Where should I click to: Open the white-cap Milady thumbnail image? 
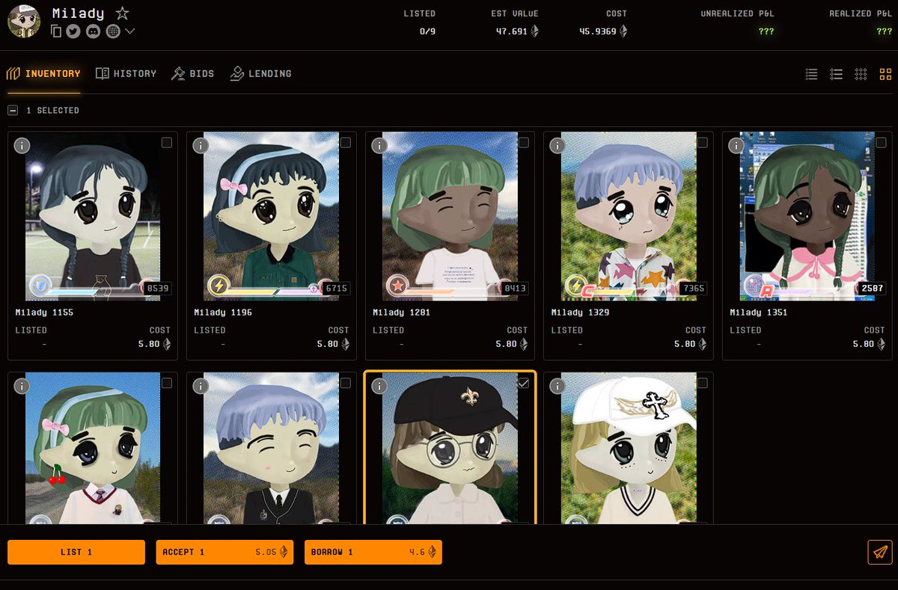coord(629,448)
